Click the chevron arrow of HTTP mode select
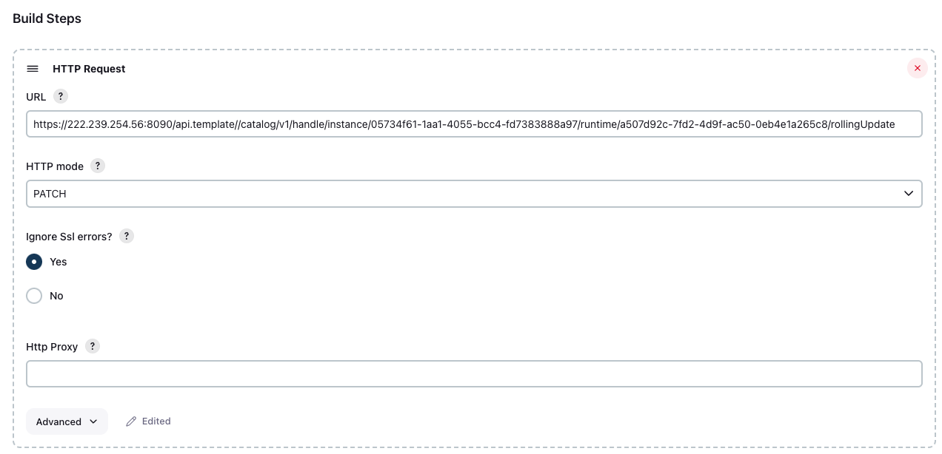 click(908, 194)
